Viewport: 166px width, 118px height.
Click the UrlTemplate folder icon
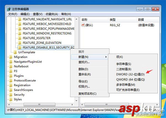[15, 52]
